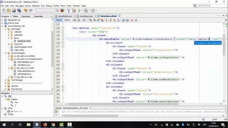Debug the project from the main toolbar
The image size is (228, 128).
click(86, 10)
